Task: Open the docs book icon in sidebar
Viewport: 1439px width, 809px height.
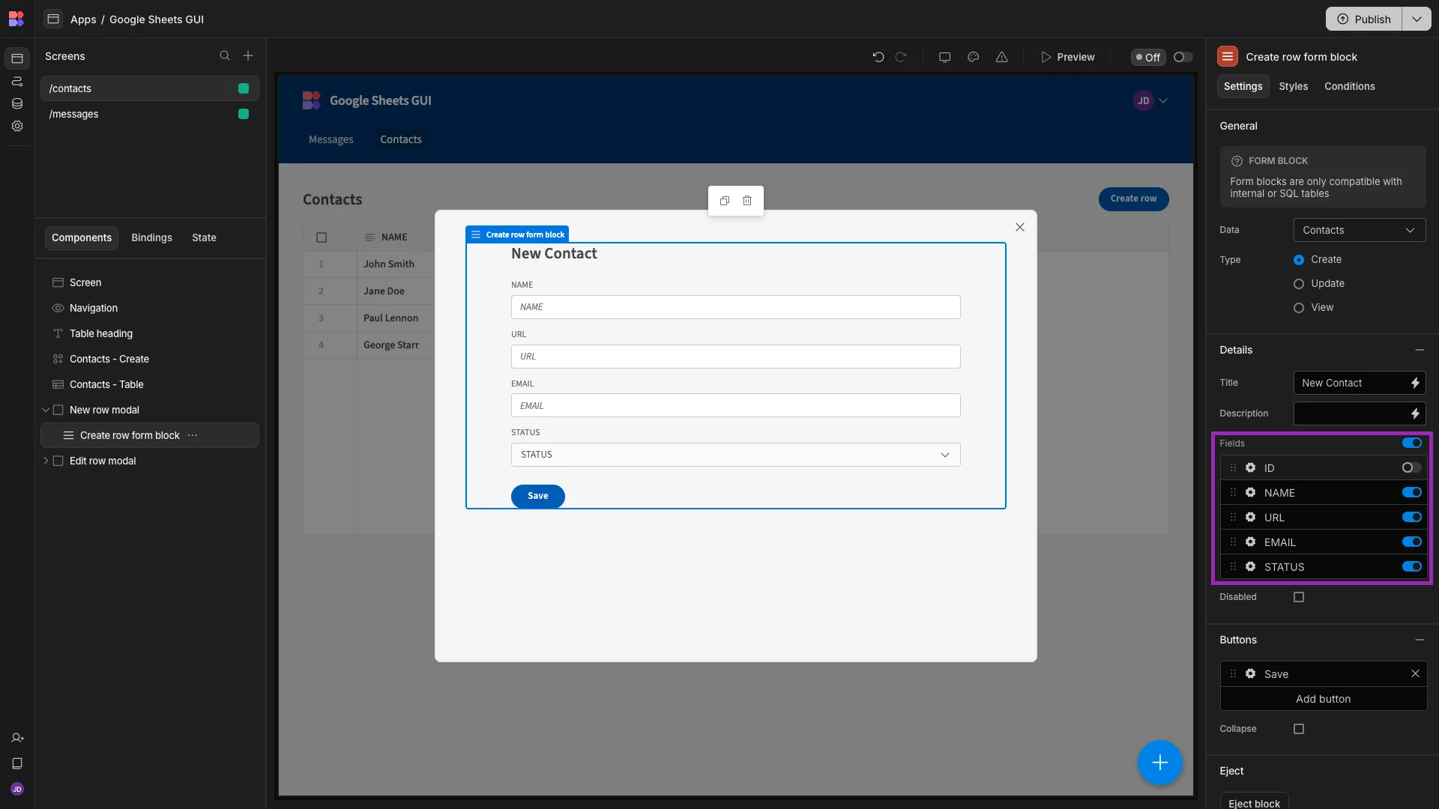Action: [17, 763]
